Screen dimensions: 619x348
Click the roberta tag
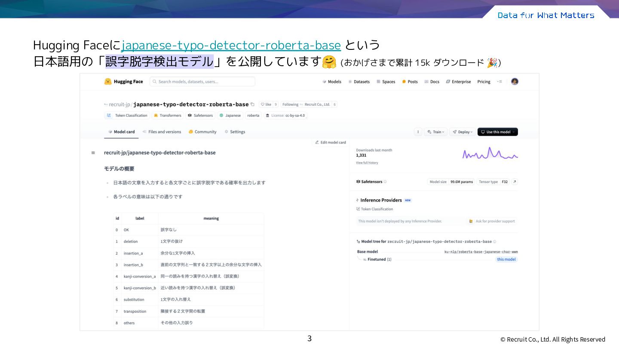point(253,116)
